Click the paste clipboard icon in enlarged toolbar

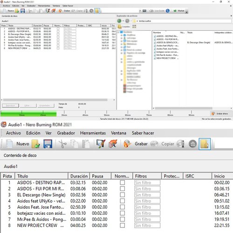[x=86, y=144]
